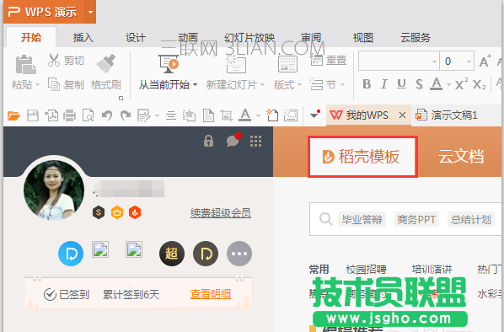Open the 幻灯片放映 ribbon tab
Screen dimensions: 504x332
coord(249,38)
